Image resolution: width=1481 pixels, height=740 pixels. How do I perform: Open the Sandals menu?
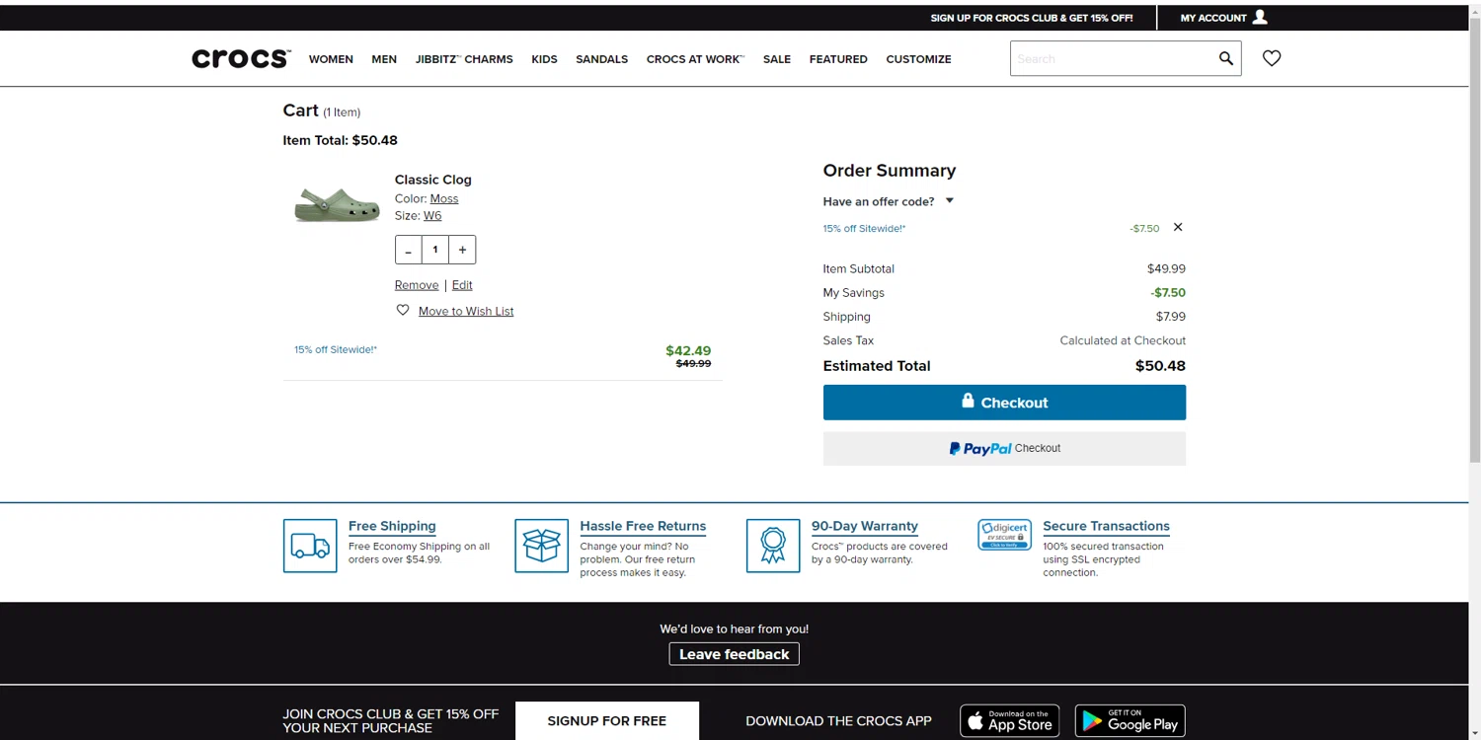click(x=602, y=59)
